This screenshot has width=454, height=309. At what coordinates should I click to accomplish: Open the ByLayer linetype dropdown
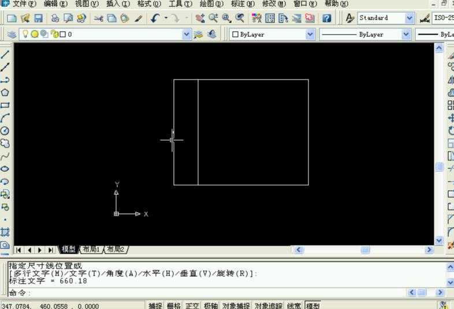click(x=406, y=35)
